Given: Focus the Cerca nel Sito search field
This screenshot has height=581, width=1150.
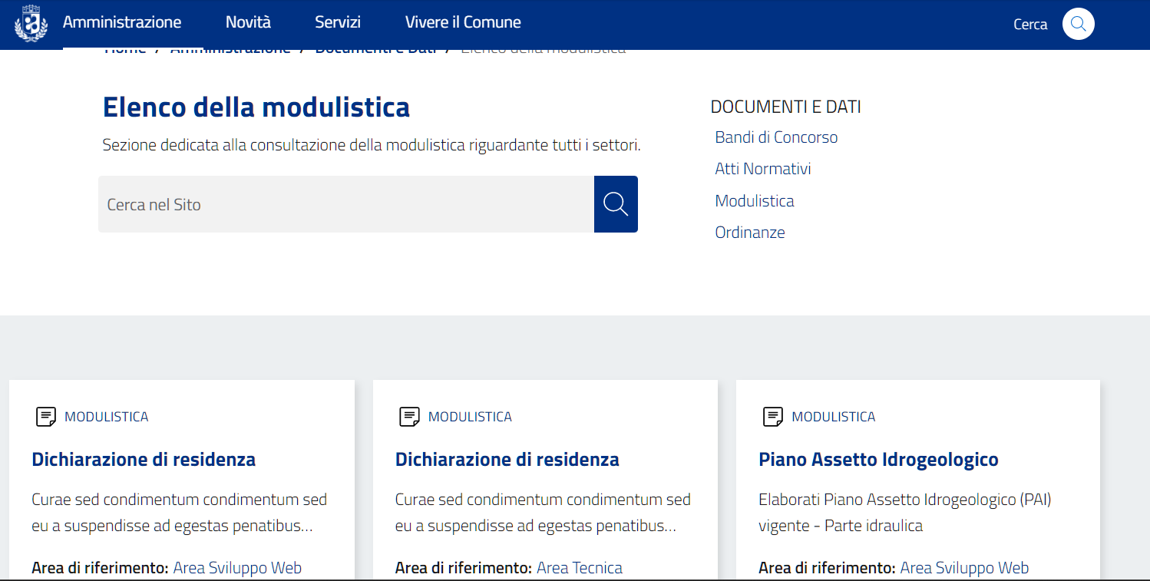Looking at the screenshot, I should pos(345,204).
